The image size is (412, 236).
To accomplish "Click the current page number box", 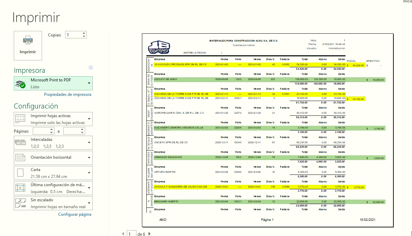I will 131,233.
